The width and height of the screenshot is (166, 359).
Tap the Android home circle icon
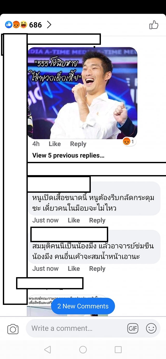coord(83,350)
